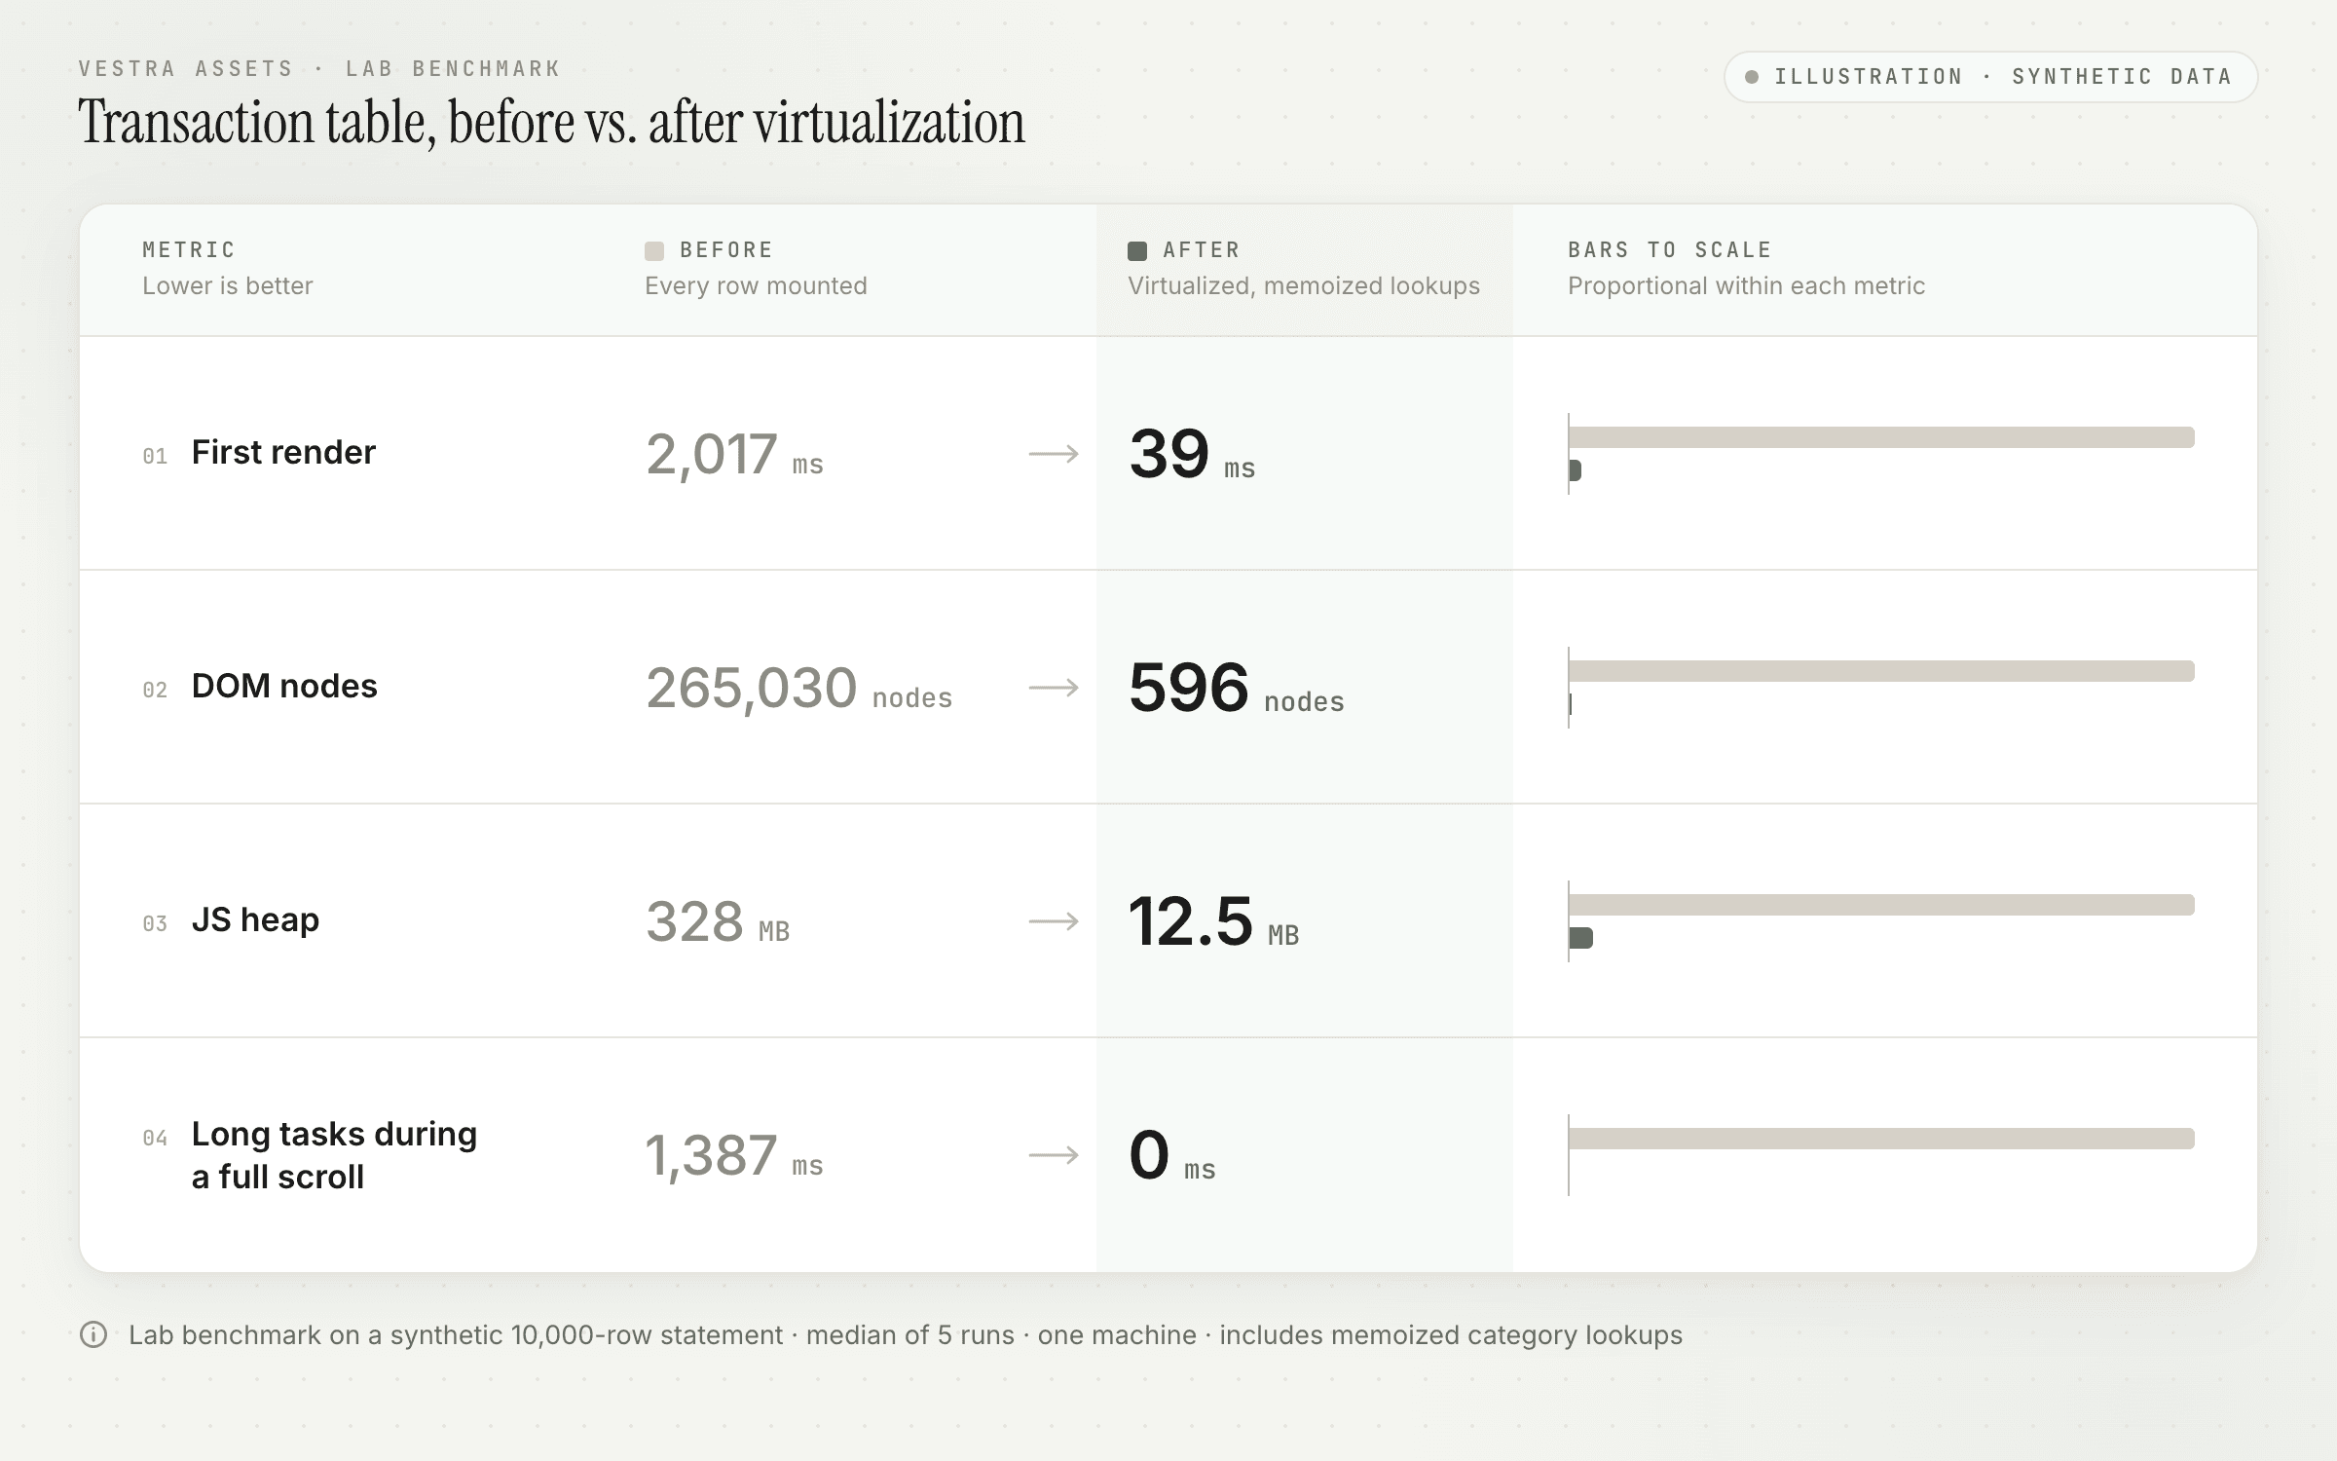Click the '265,030' before value

751,688
